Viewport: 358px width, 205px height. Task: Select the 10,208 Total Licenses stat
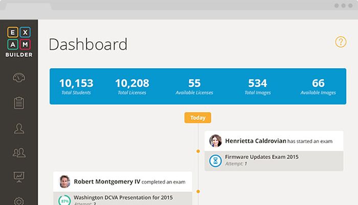click(x=131, y=86)
